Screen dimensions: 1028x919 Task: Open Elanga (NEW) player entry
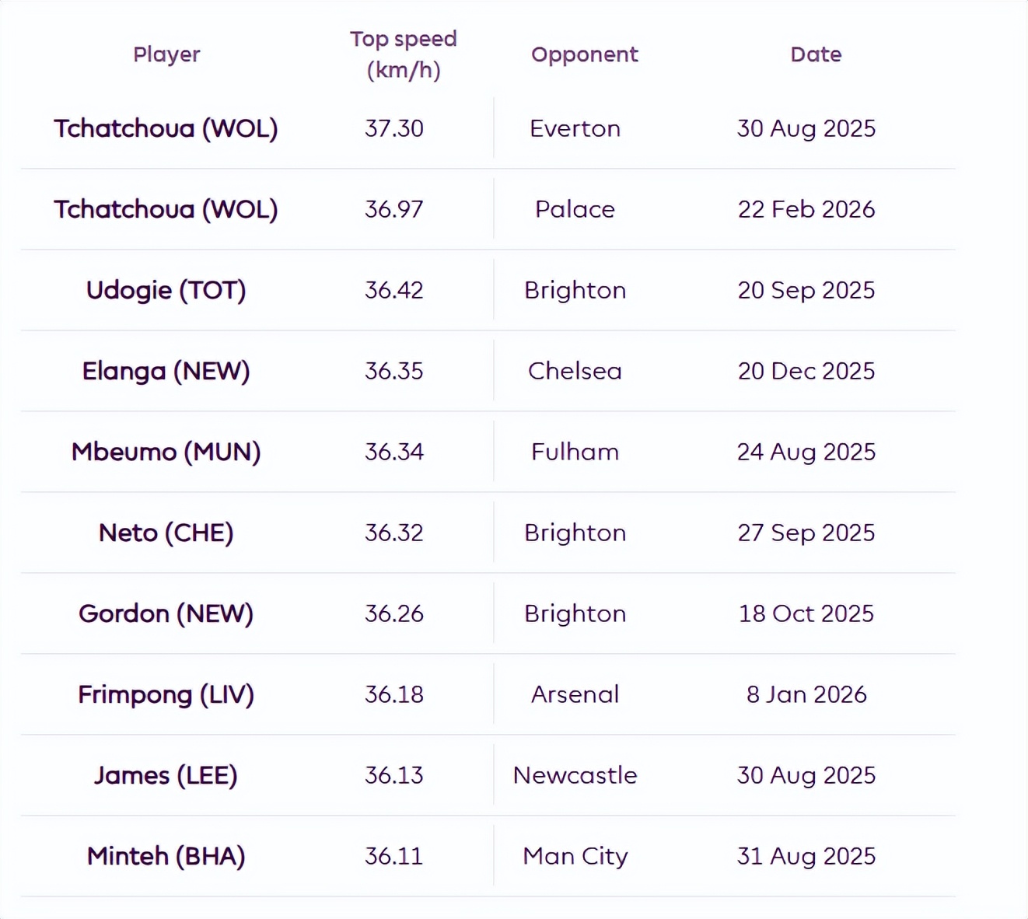click(166, 371)
